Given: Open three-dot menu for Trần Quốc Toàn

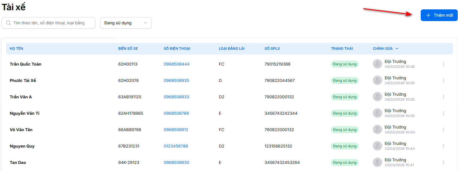Looking at the screenshot, I should pos(443,64).
